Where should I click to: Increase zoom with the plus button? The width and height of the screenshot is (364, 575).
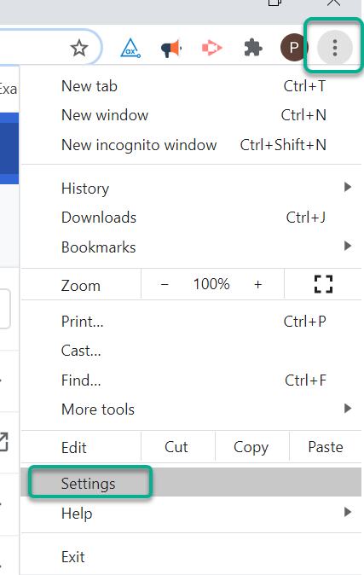[258, 284]
